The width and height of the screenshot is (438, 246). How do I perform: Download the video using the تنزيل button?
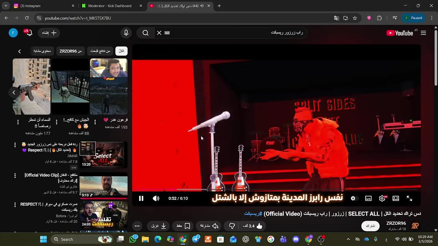pos(159,226)
